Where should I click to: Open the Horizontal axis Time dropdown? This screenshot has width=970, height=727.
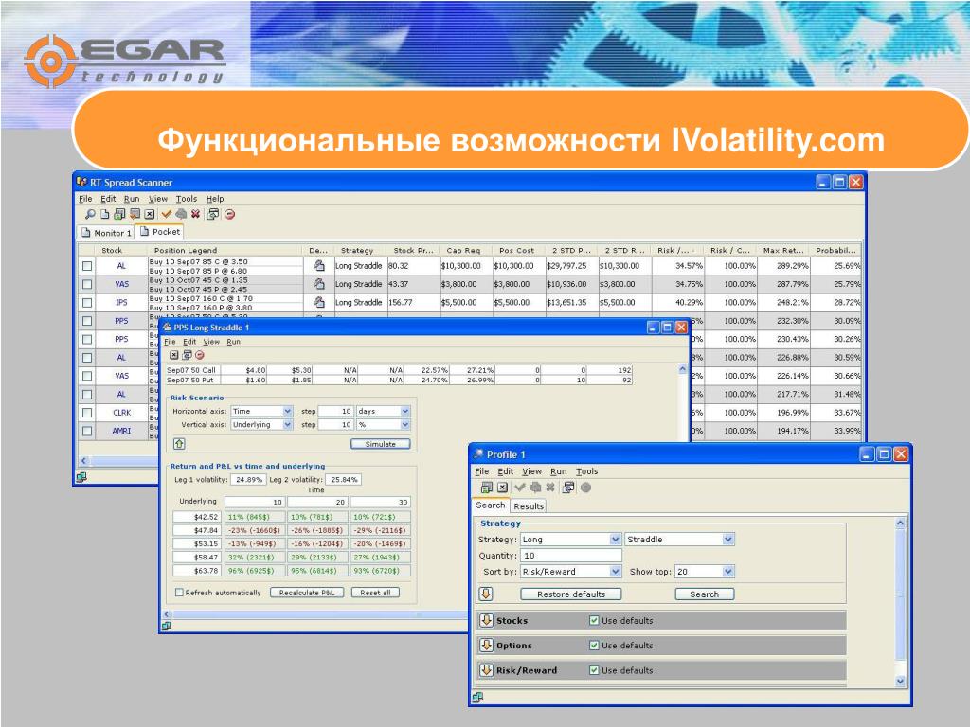click(287, 411)
